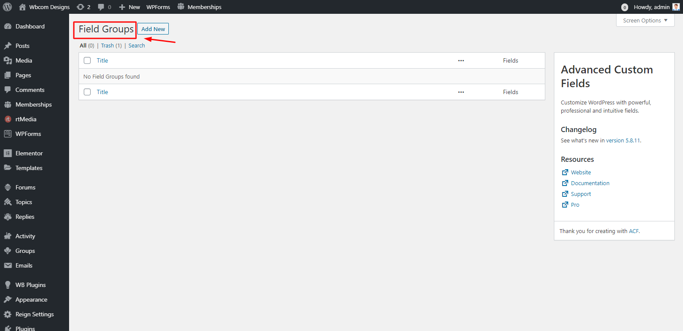
Task: Click the Dashboard gauge icon in sidebar
Action: (8, 26)
